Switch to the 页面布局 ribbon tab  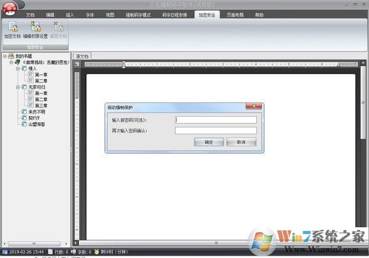click(x=235, y=15)
